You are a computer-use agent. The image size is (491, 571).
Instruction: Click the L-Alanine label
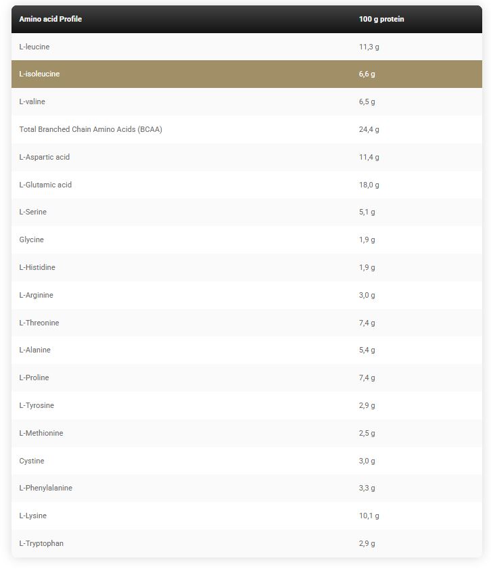point(34,350)
